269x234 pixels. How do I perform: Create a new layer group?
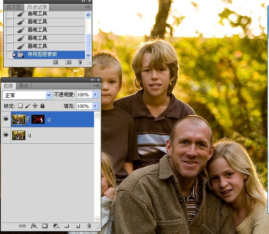pyautogui.click(x=67, y=226)
